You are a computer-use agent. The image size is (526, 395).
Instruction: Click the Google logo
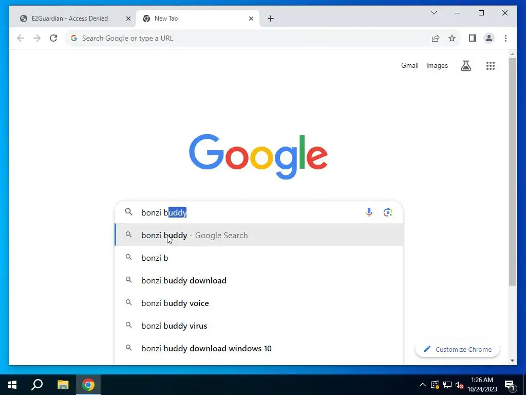pyautogui.click(x=258, y=156)
